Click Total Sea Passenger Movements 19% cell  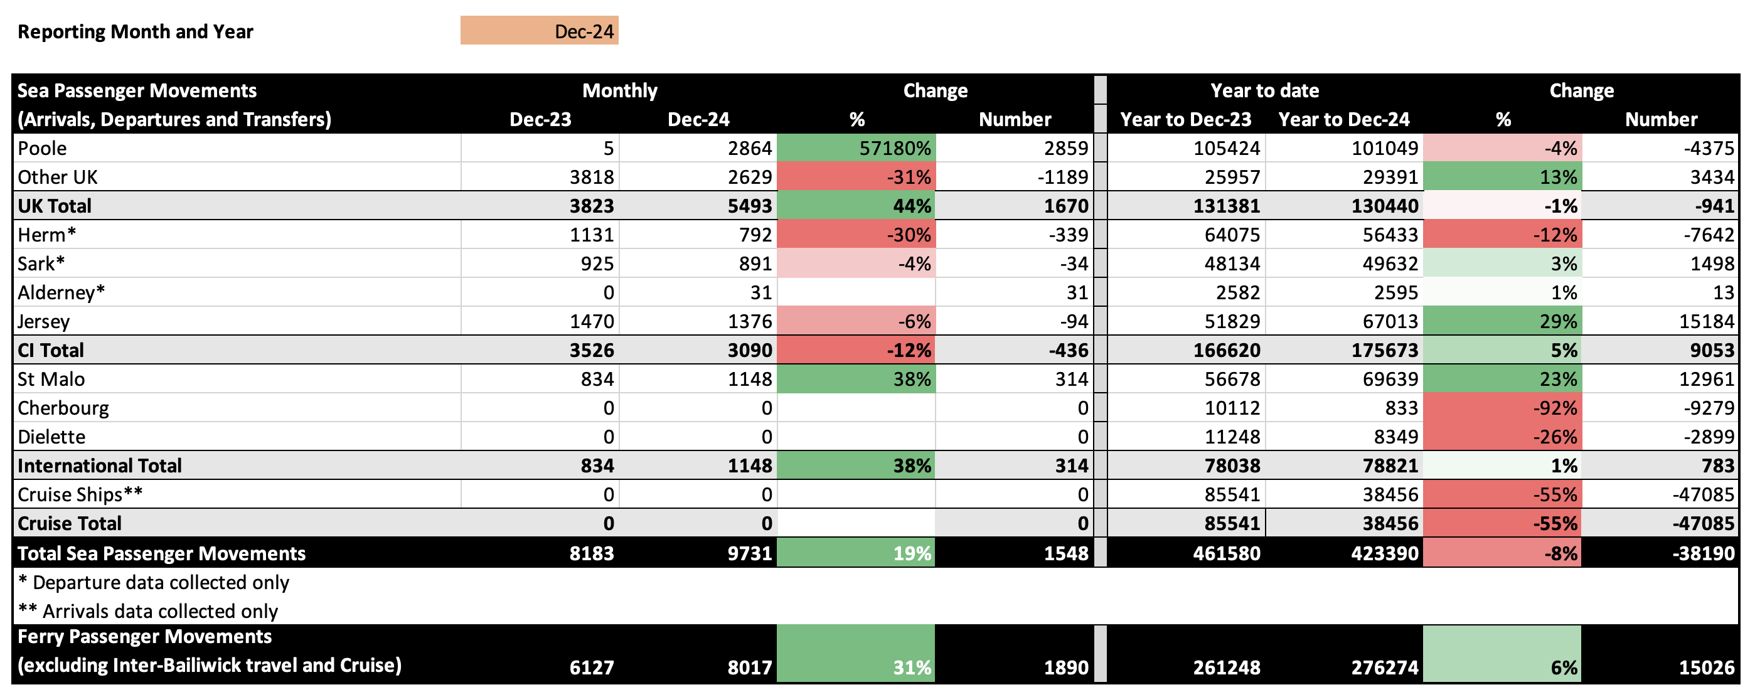(x=856, y=553)
